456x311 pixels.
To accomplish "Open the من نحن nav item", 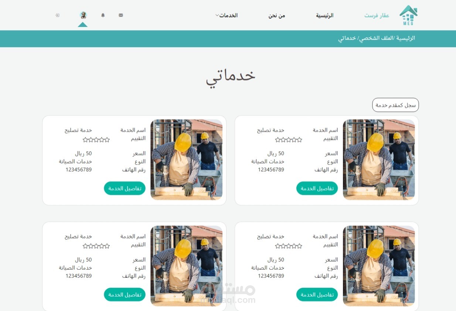I will click(x=277, y=15).
